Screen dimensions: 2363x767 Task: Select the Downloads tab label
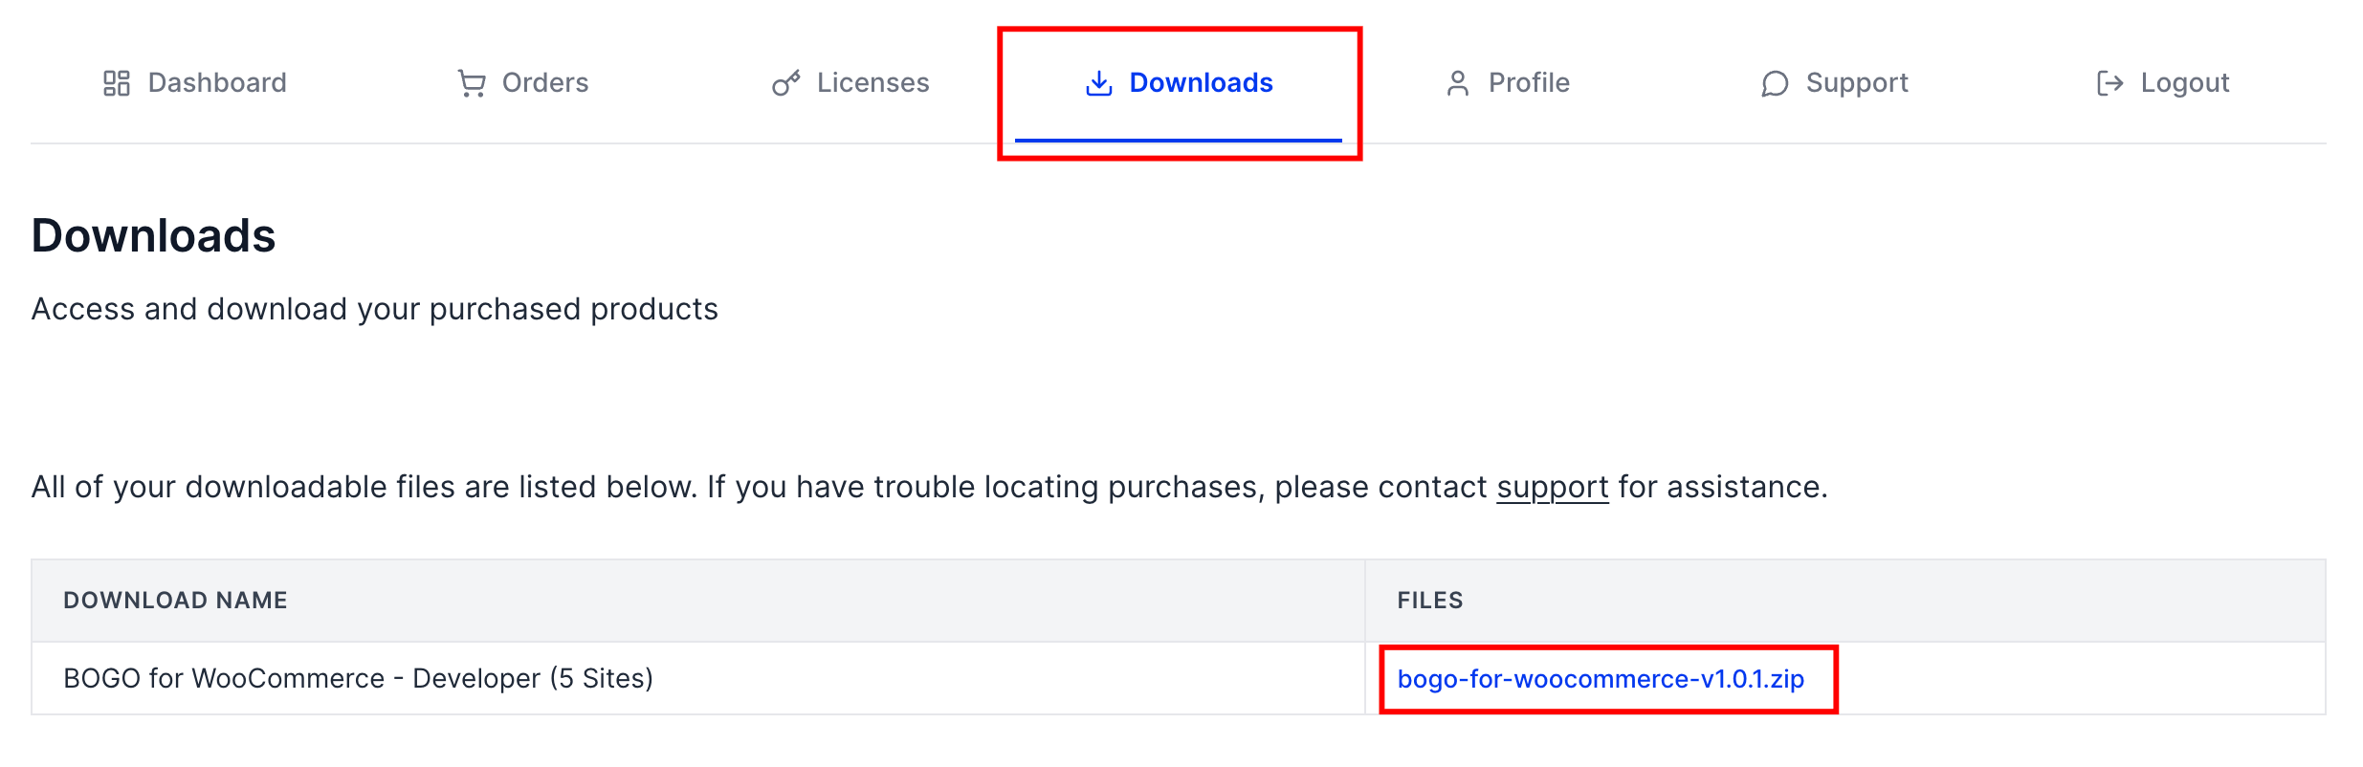(1201, 83)
